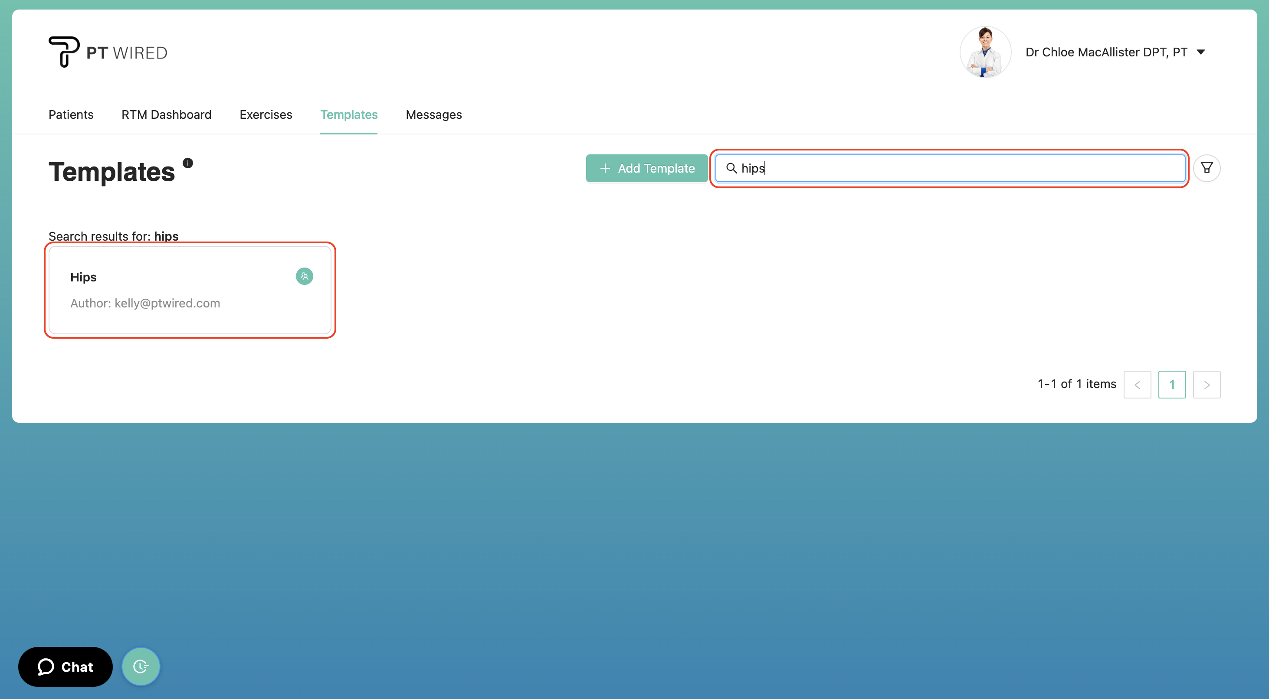Open the RTM Dashboard tab
This screenshot has width=1269, height=699.
click(x=167, y=115)
